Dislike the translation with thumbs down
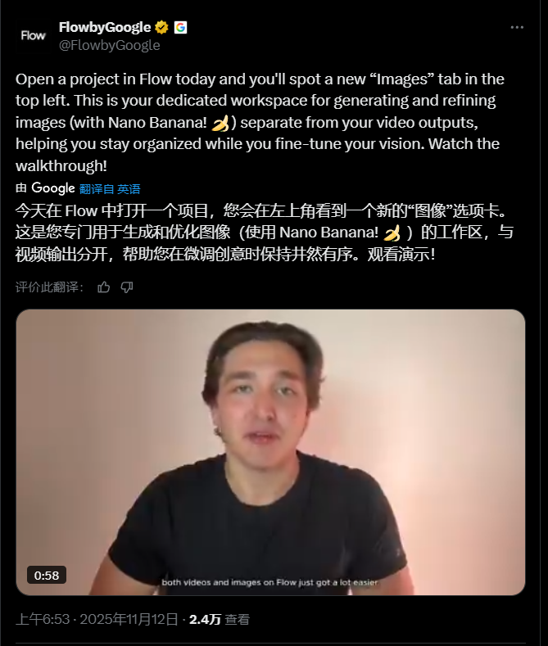 127,287
